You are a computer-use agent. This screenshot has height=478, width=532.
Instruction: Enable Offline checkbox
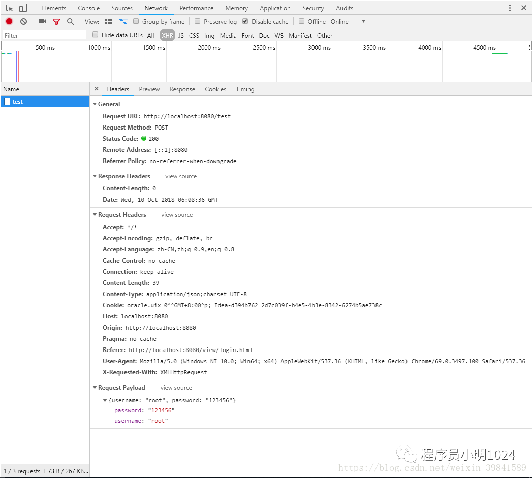301,21
